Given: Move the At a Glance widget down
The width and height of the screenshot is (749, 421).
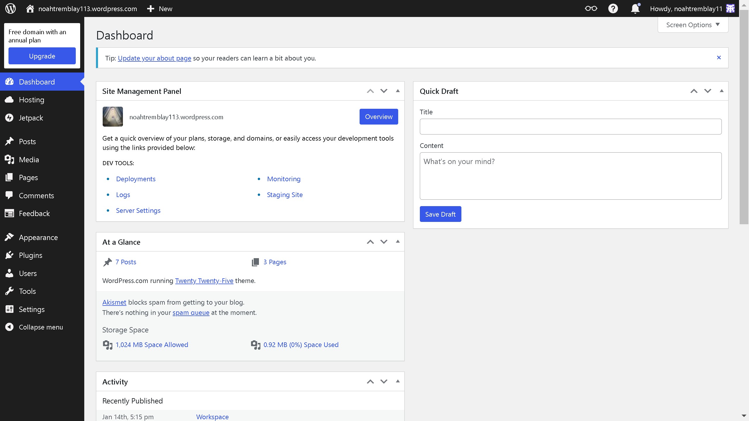Looking at the screenshot, I should (384, 242).
